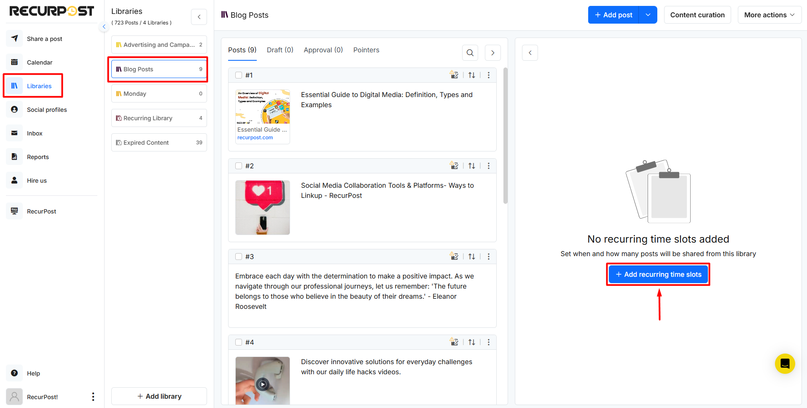
Task: Expand the Add post dropdown arrow
Action: coord(648,15)
